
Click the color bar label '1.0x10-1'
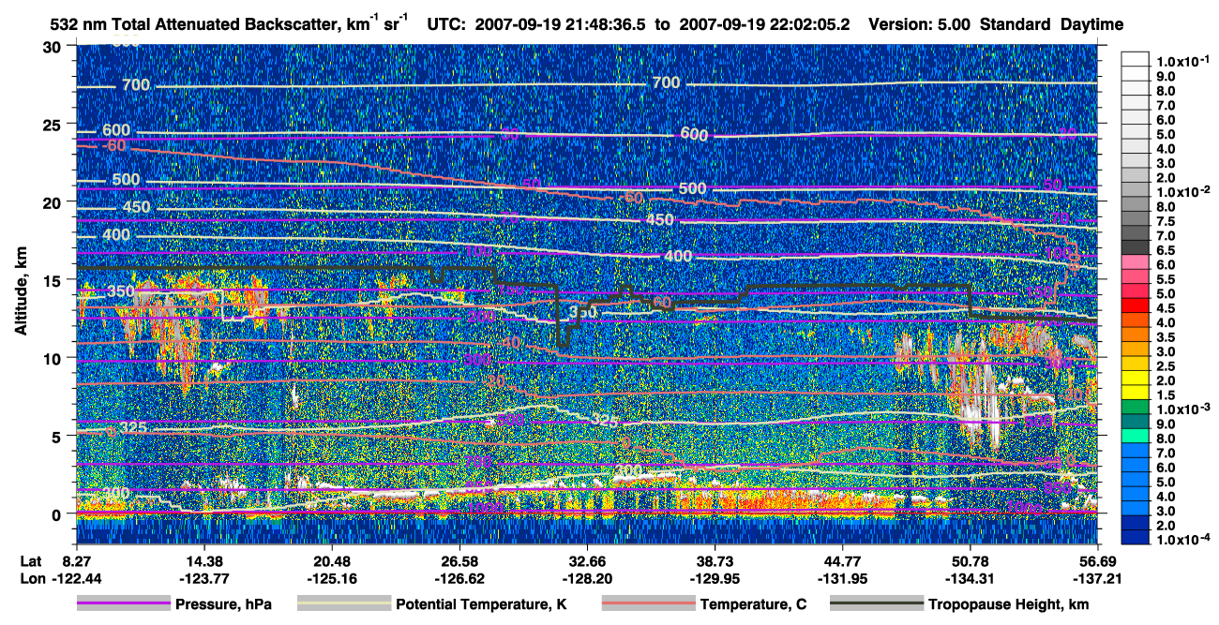click(1183, 62)
